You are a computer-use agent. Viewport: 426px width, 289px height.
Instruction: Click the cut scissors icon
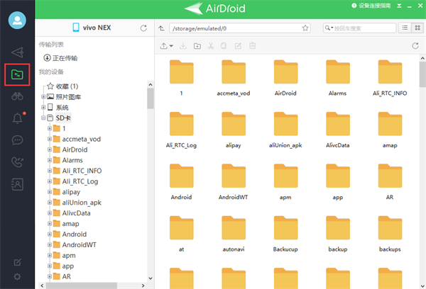[x=211, y=46]
